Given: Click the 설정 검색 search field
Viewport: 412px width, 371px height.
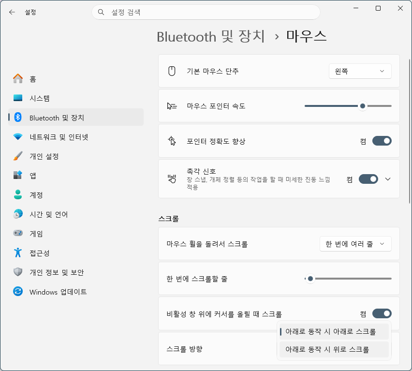Looking at the screenshot, I should point(206,12).
